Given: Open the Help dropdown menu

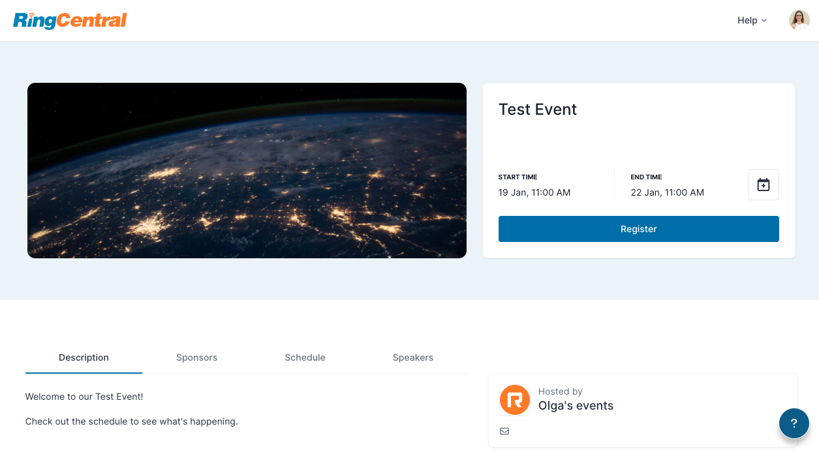Looking at the screenshot, I should [x=747, y=20].
